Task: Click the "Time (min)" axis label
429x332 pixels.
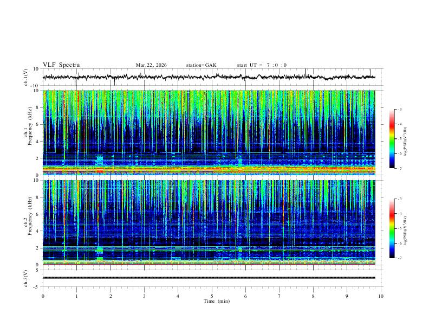Action: [217, 301]
